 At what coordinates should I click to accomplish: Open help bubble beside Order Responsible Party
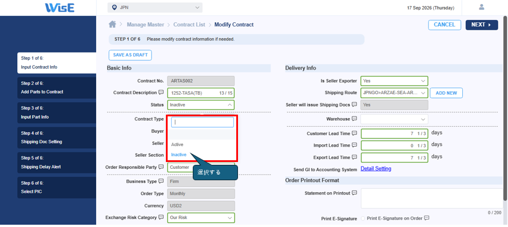point(161,167)
